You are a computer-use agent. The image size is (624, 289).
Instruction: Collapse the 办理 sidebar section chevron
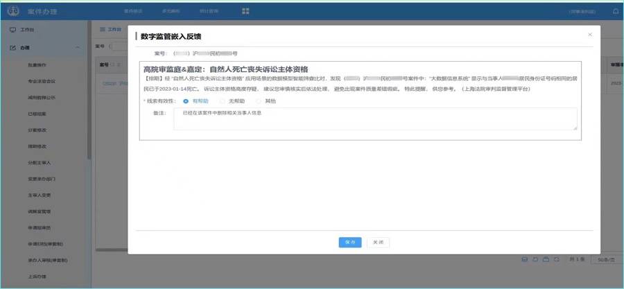tap(77, 48)
